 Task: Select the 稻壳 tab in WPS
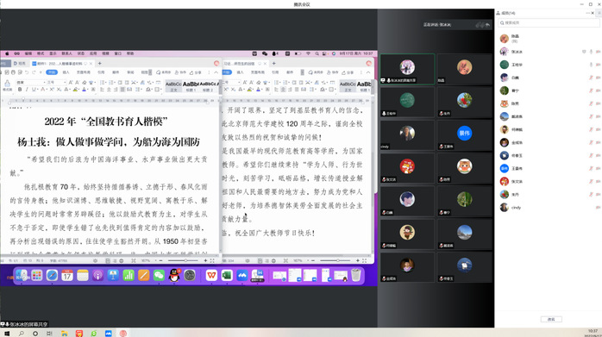pyautogui.click(x=20, y=63)
